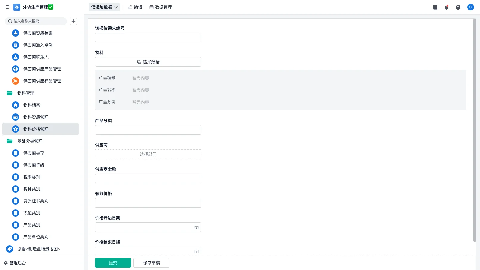The height and width of the screenshot is (270, 480).
Task: Open 税种类别 via its document icon
Action: pos(16,189)
